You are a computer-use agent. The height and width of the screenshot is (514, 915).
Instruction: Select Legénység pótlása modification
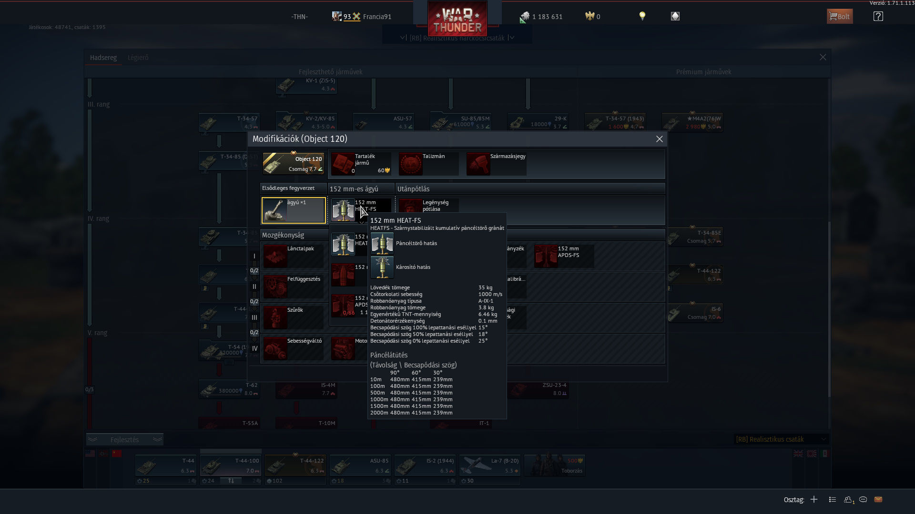click(x=428, y=206)
